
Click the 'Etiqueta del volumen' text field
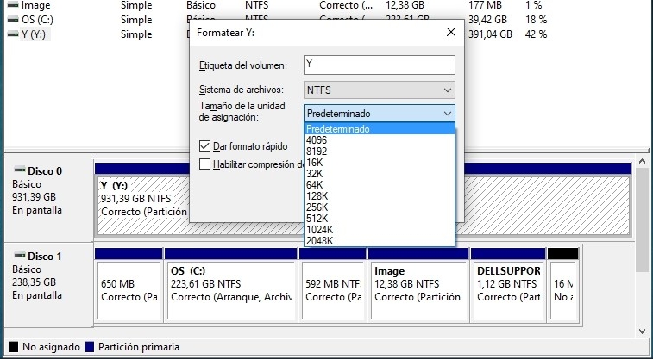point(379,65)
